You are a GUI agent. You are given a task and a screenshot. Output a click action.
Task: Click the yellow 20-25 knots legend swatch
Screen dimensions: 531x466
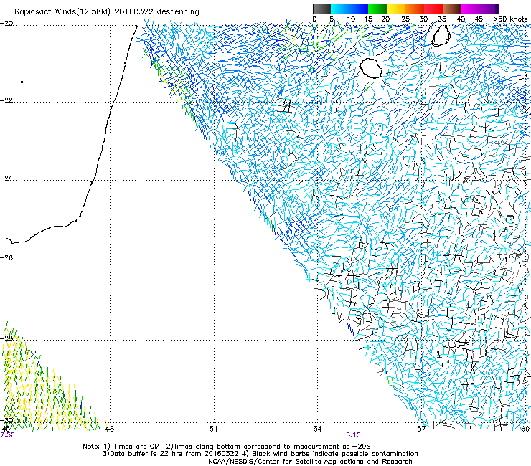point(396,9)
